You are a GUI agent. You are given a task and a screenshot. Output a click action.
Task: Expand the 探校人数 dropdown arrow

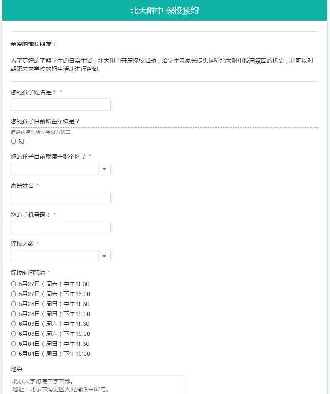pos(104,256)
